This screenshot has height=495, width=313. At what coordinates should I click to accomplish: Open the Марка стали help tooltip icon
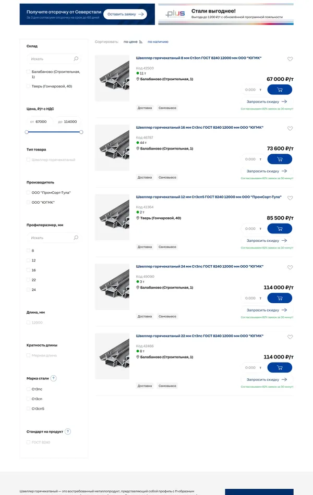(54, 378)
